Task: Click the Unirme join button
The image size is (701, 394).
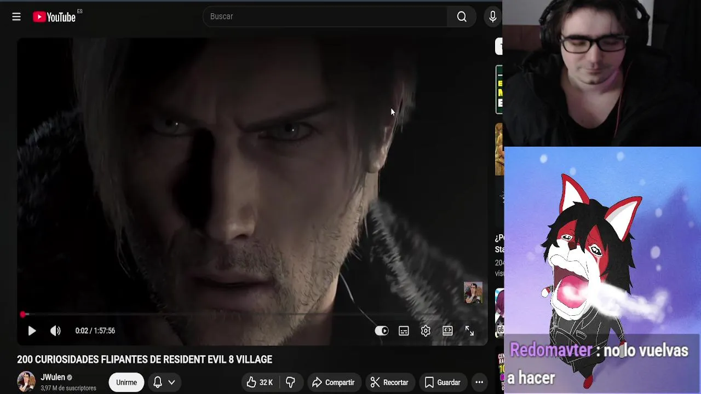Action: click(127, 383)
